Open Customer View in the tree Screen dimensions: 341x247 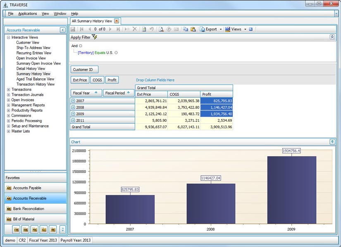point(28,42)
